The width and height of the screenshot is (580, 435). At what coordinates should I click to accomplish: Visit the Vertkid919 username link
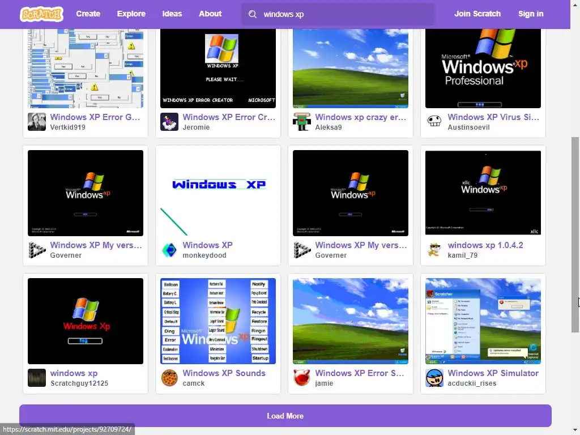(x=68, y=127)
